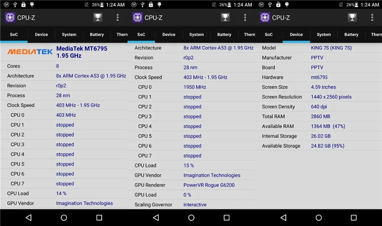Open the Battery tab in the middle screen
Screen dimensions: 382x226
224,35
